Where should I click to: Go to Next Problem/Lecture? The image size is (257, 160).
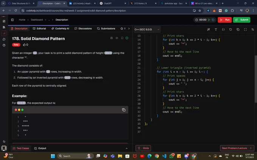point(237,148)
